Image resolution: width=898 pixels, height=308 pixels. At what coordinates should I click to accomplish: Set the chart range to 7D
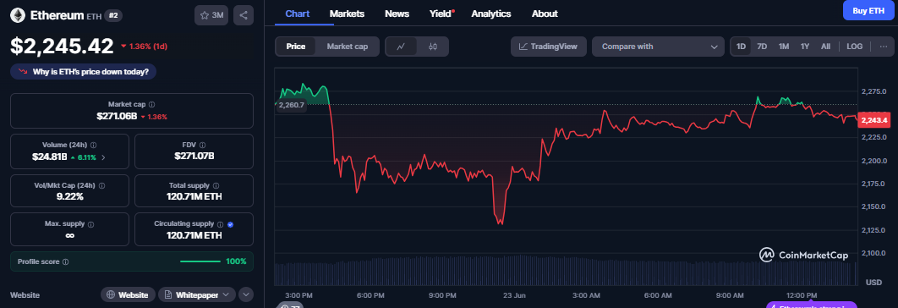(762, 47)
